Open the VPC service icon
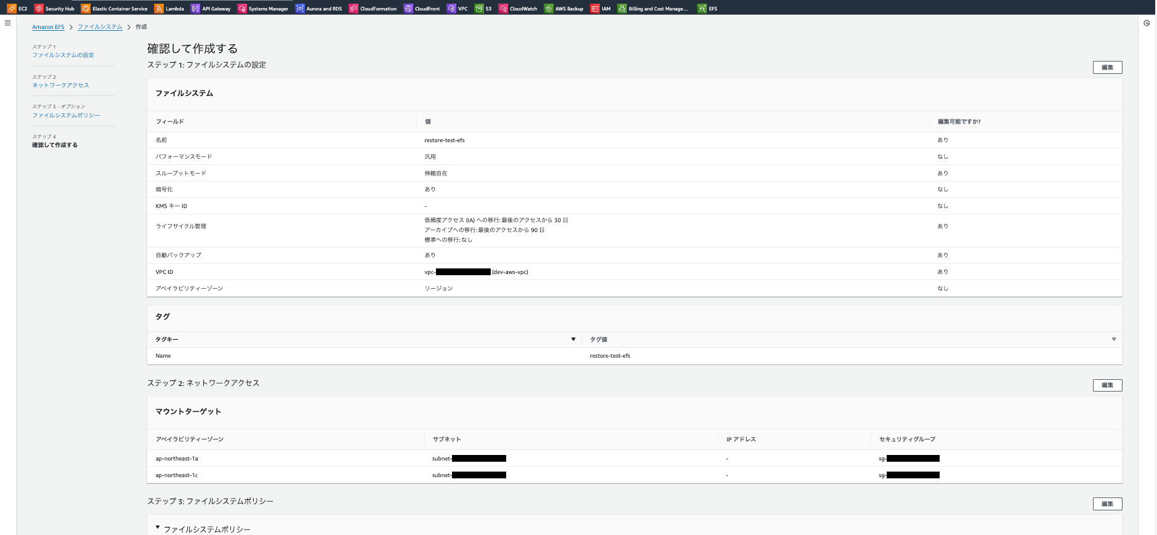The height and width of the screenshot is (535, 1157). (451, 9)
